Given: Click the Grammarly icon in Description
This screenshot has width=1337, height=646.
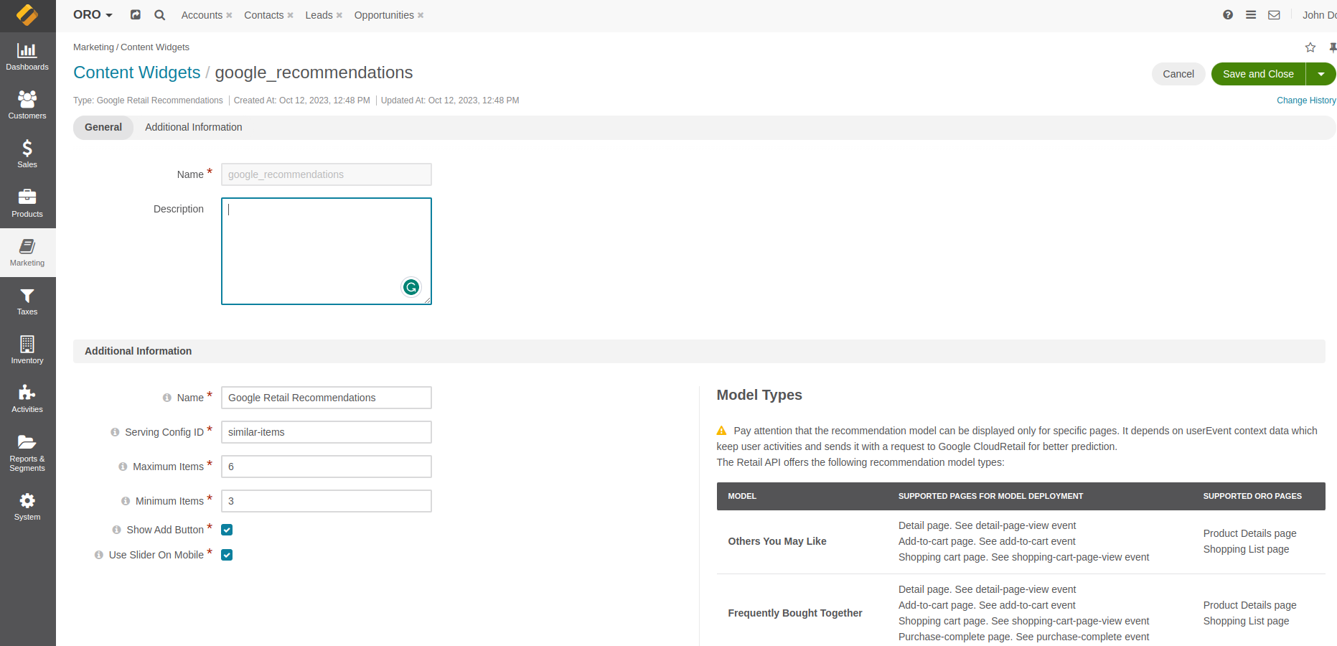Looking at the screenshot, I should point(411,287).
